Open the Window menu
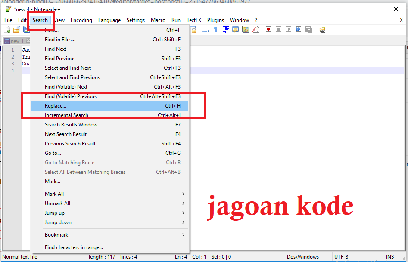This screenshot has height=262, width=408. point(240,20)
